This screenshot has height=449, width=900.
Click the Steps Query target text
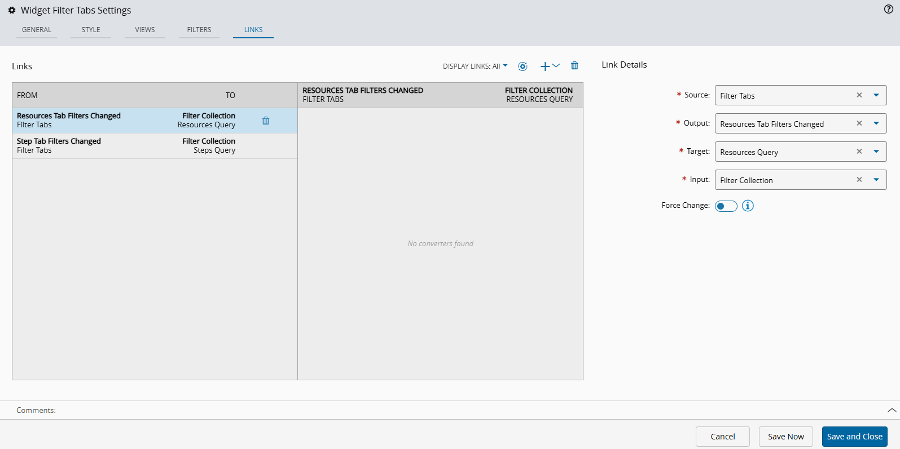point(214,150)
